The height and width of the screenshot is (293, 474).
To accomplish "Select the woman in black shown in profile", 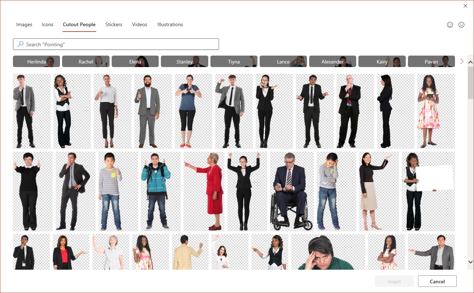I will click(x=396, y=111).
